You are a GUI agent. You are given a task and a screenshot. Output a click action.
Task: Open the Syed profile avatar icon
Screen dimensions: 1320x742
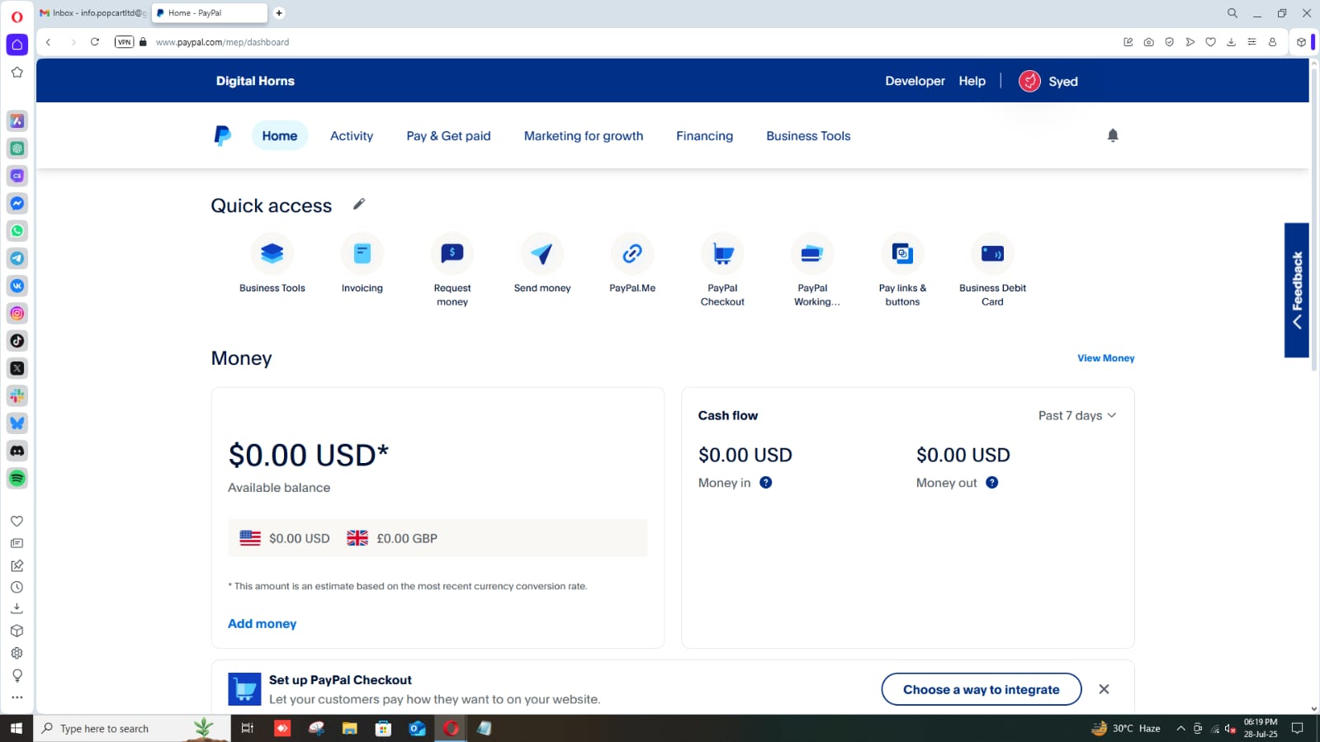pos(1029,81)
